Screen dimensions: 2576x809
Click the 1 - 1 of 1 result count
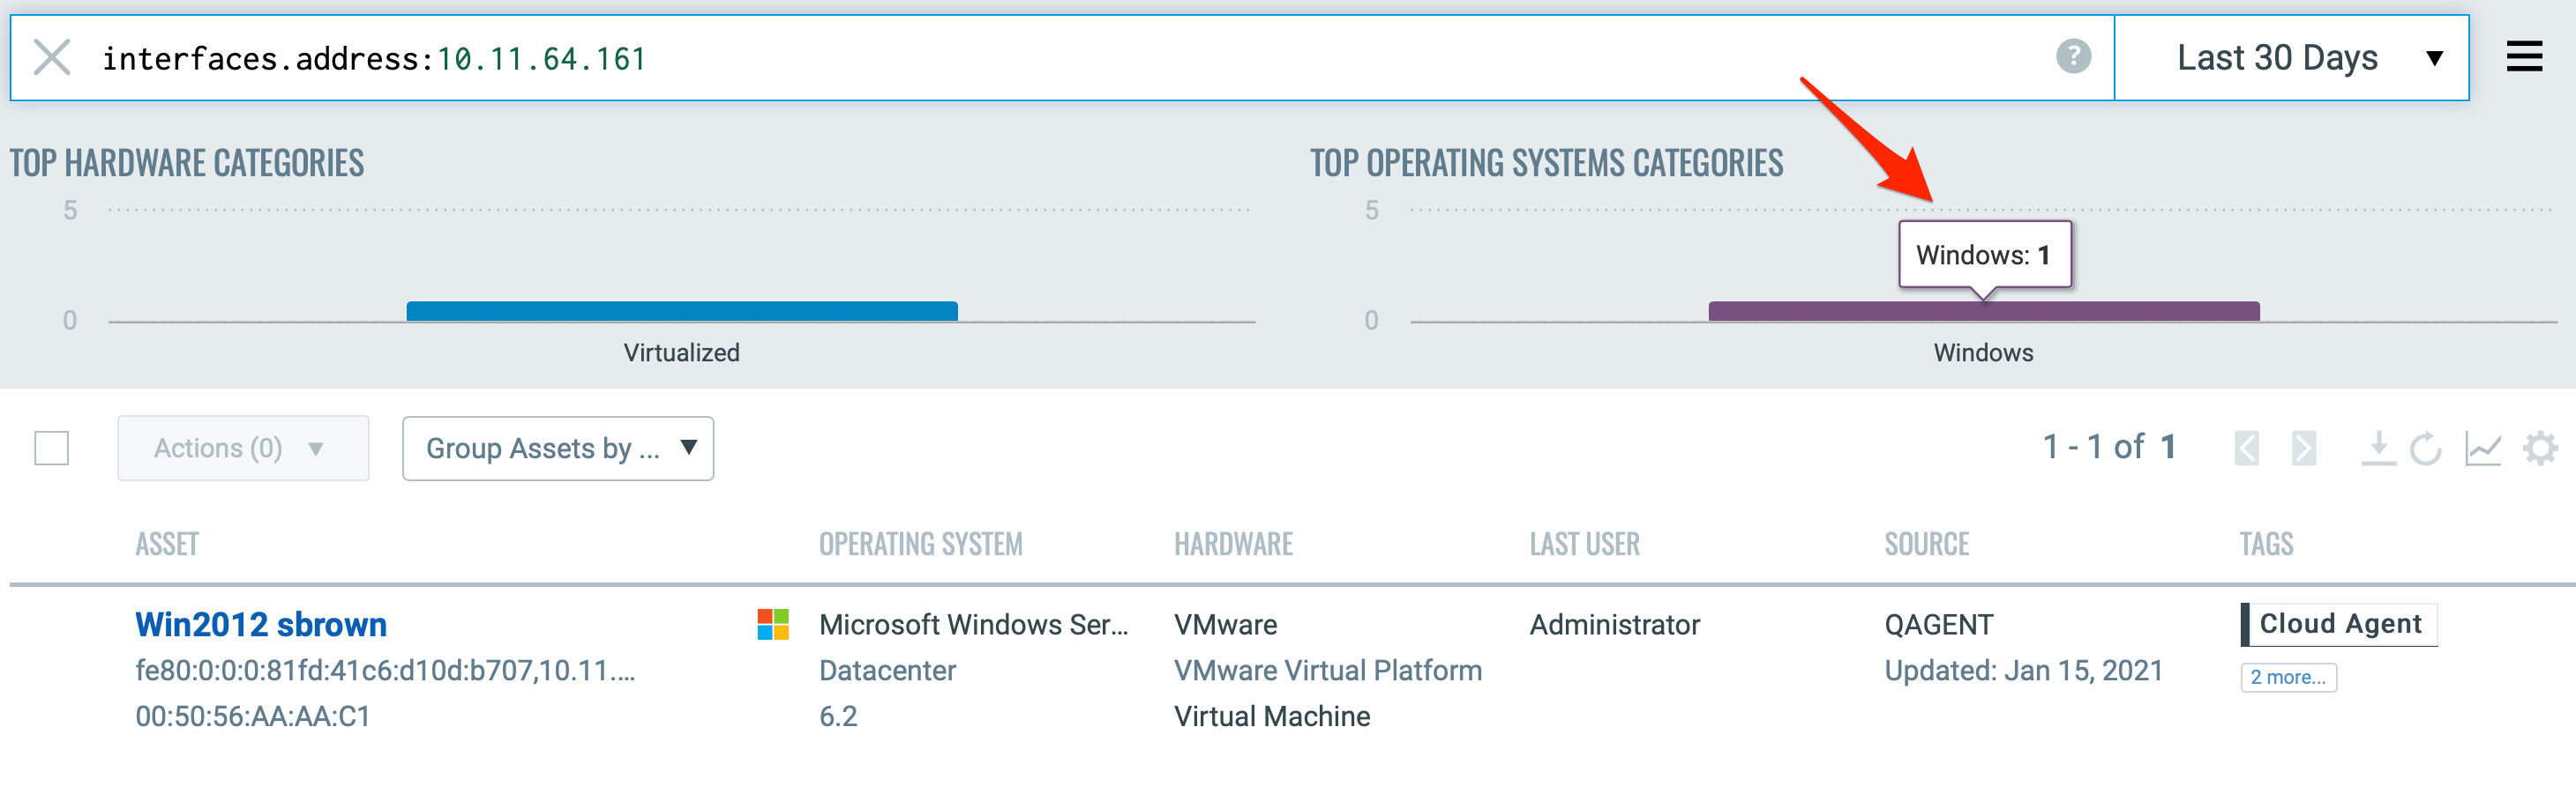pos(2109,447)
